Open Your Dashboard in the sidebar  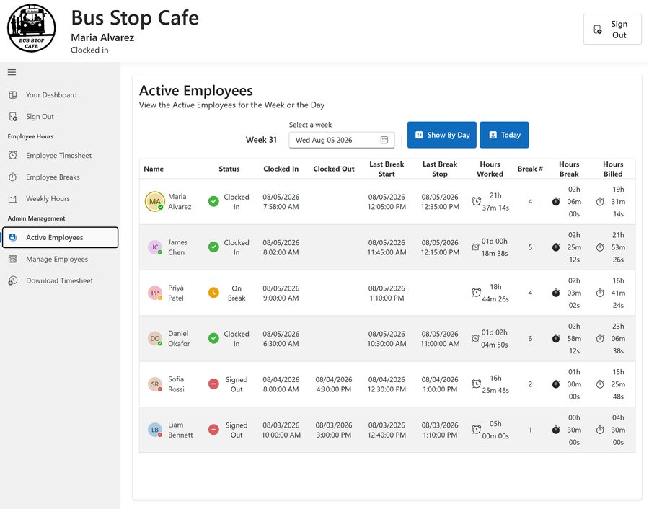(x=60, y=94)
